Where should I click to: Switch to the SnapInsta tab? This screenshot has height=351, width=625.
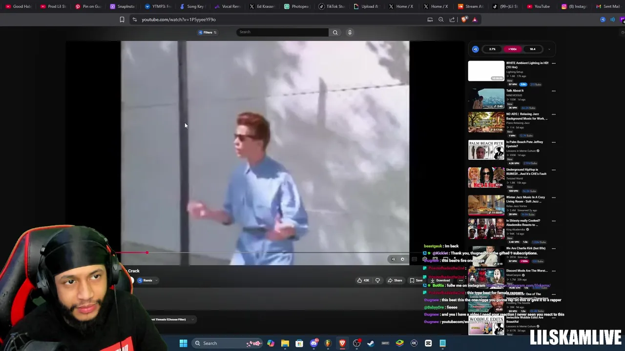pyautogui.click(x=123, y=6)
